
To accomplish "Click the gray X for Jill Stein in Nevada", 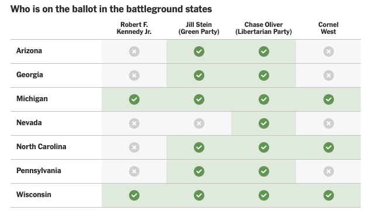I will click(199, 123).
